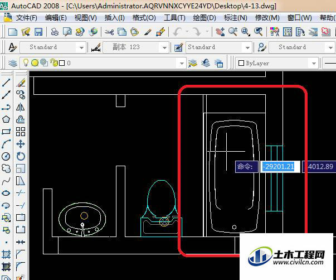The width and height of the screenshot is (336, 280).
Task: Open Plot Preview
Action: coord(67,32)
